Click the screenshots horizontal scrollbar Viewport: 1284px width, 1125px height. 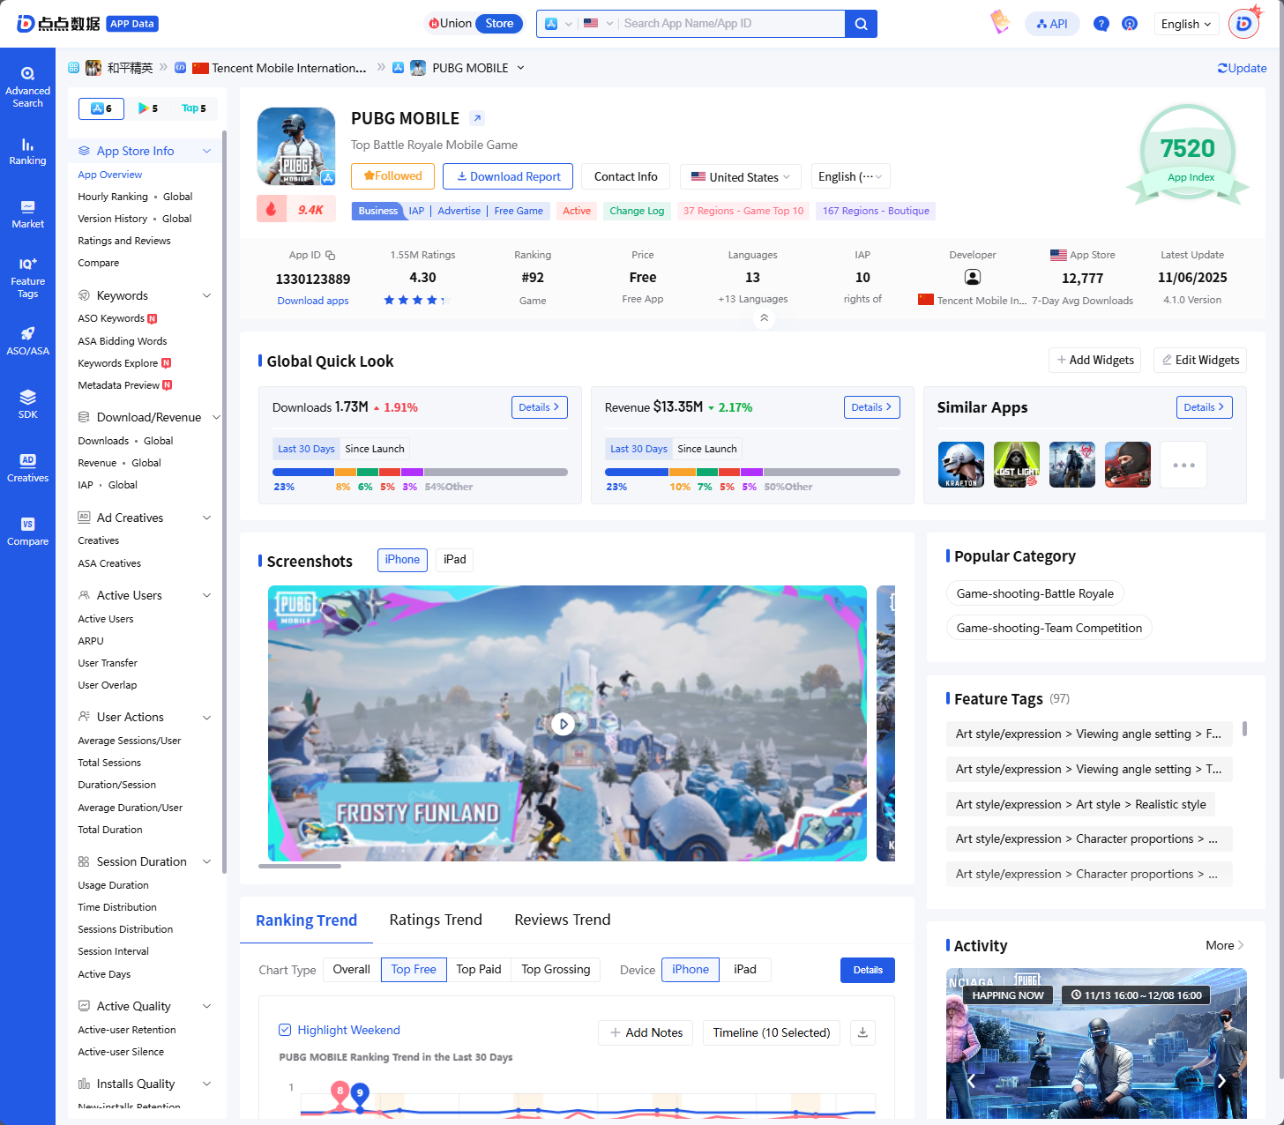(x=300, y=867)
